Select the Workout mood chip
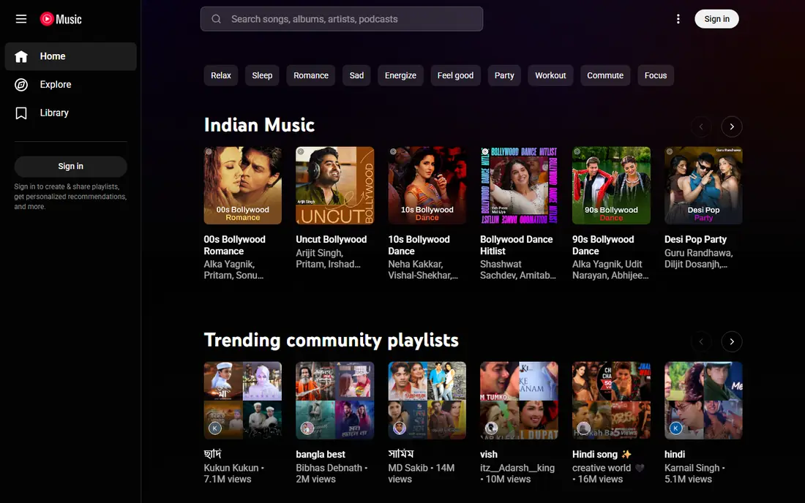Viewport: 805px width, 503px height. pos(550,75)
